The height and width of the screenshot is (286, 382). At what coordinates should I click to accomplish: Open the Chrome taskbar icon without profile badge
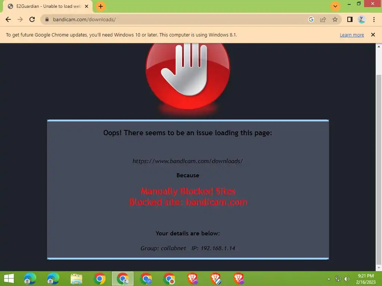(99, 279)
